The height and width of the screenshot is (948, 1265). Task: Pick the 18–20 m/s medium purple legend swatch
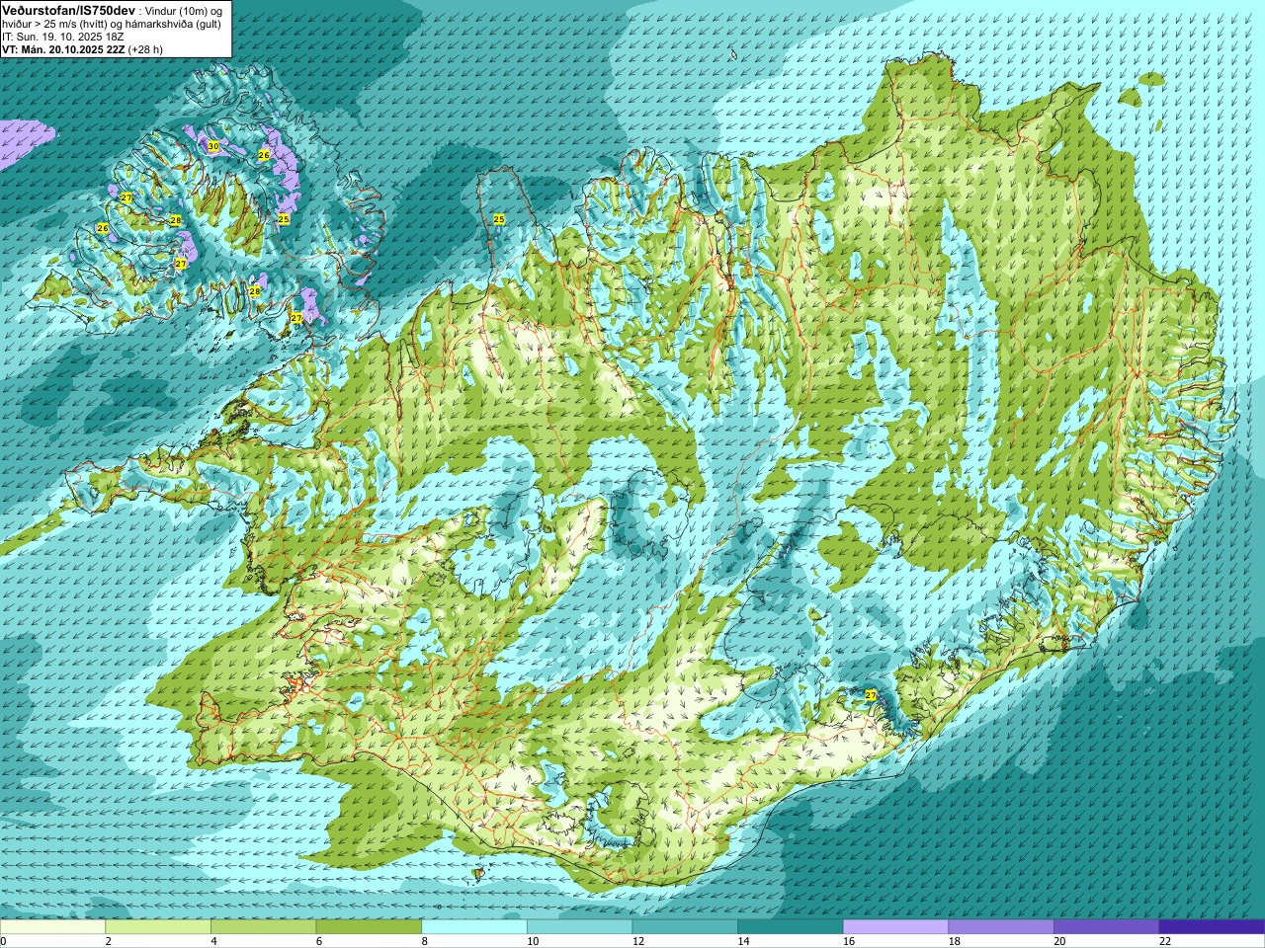(1001, 927)
